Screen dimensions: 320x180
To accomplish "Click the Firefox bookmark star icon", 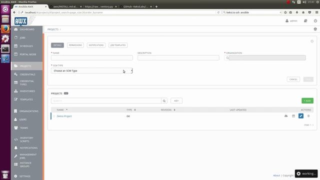I will pyautogui.click(x=285, y=12).
